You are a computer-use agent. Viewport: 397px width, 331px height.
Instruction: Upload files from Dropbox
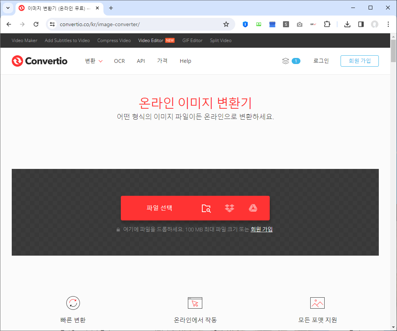point(230,208)
